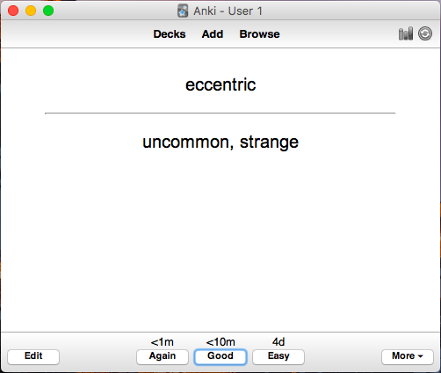
Task: Click the answer text 'uncommon, strange'
Action: pos(220,143)
